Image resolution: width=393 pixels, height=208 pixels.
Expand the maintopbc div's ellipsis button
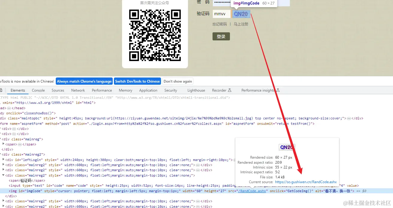349,118
